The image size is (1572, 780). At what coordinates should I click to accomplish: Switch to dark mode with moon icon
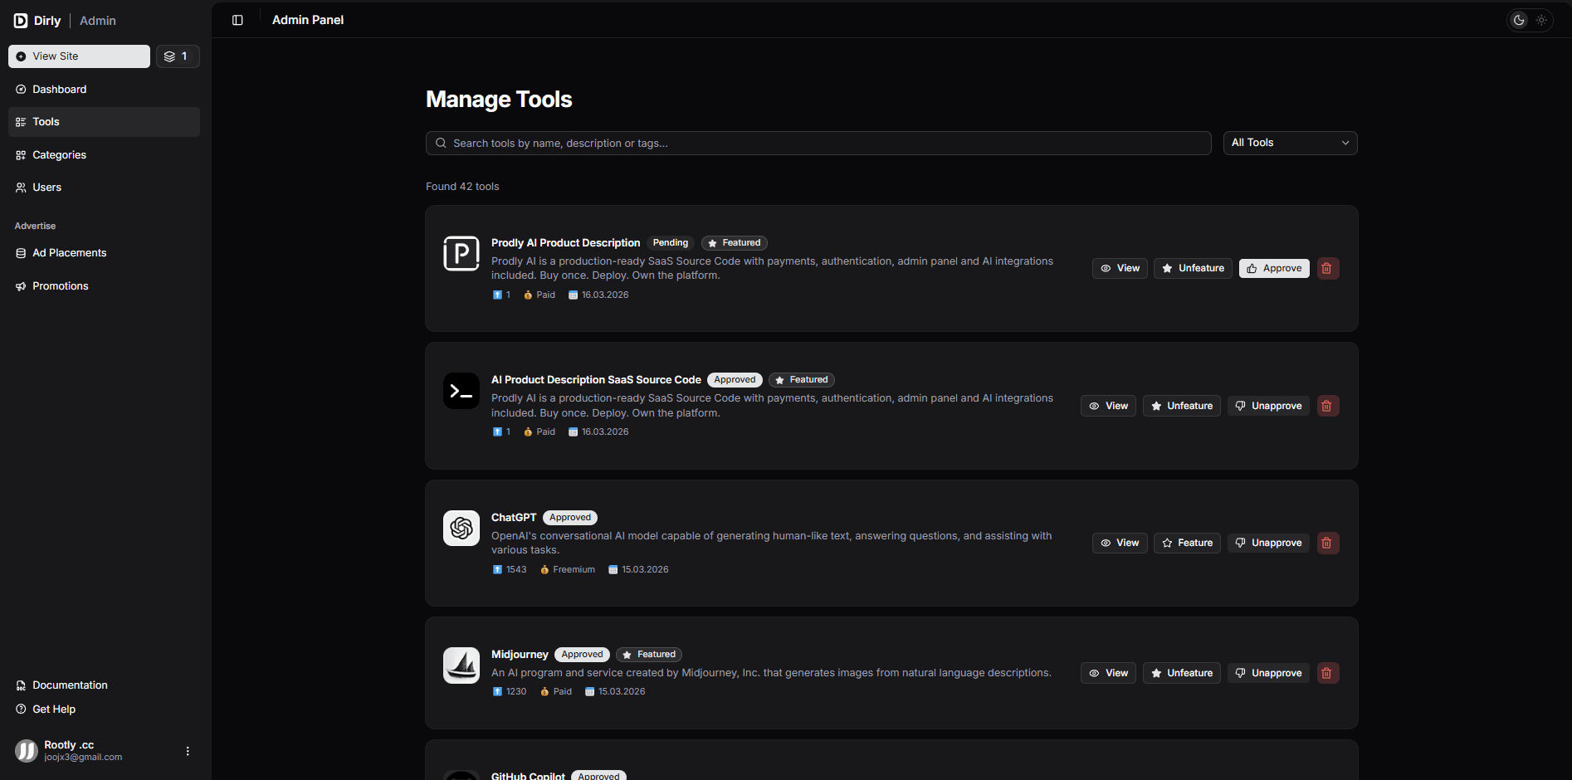click(x=1519, y=20)
